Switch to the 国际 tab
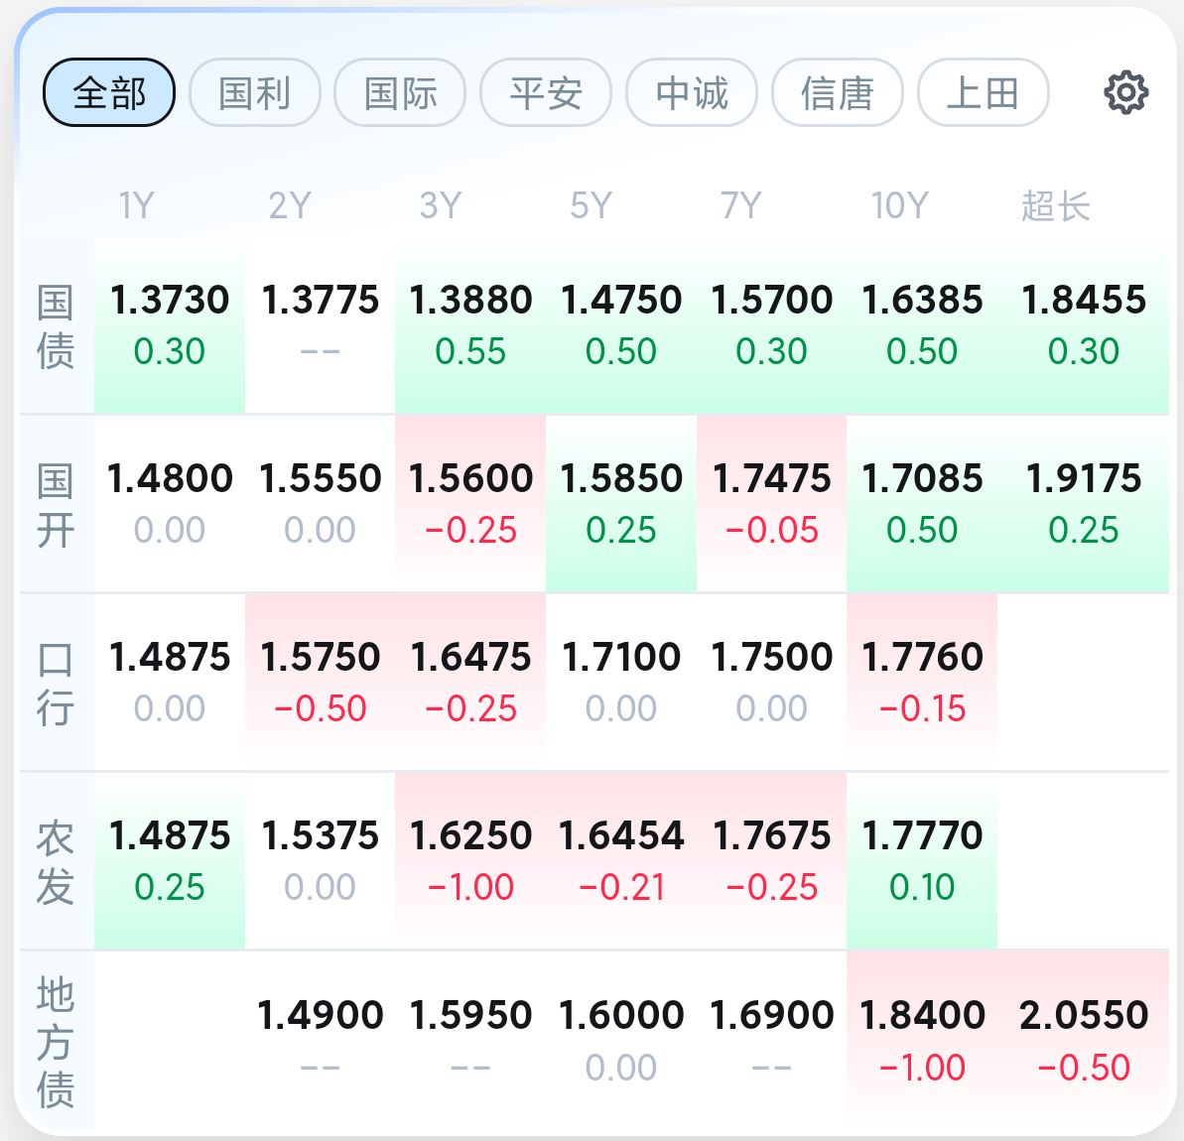This screenshot has height=1141, width=1184. (x=400, y=93)
